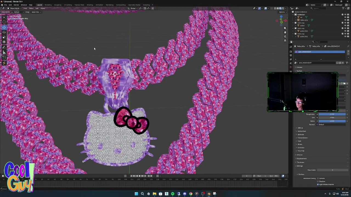This screenshot has height=197, width=351.
Task: Select the Add Cube tool
Action: tap(4, 58)
